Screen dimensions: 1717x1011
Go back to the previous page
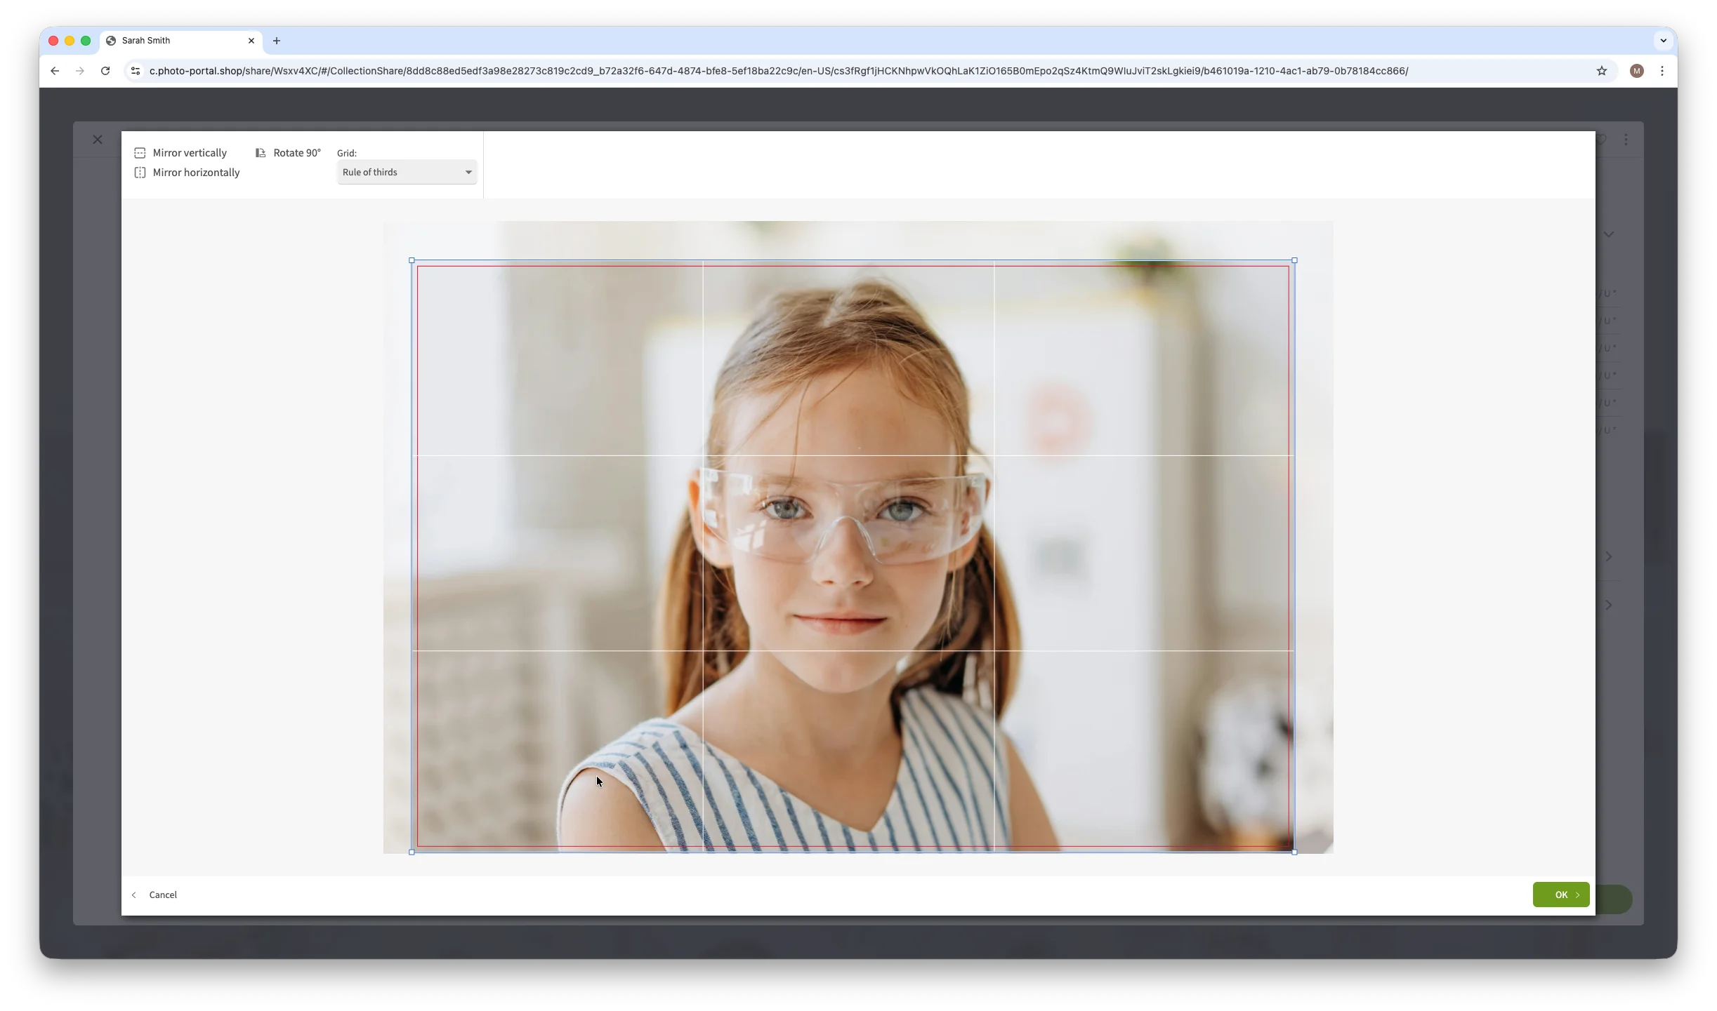[x=55, y=71]
